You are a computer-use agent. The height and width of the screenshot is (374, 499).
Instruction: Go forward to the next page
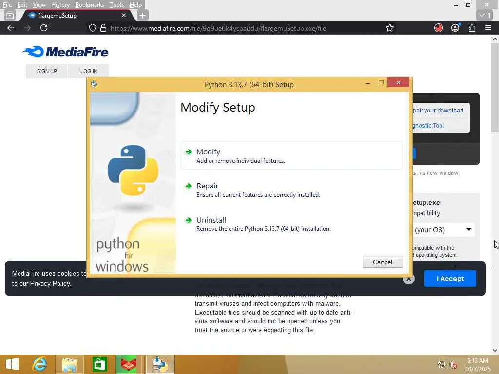[x=27, y=28]
